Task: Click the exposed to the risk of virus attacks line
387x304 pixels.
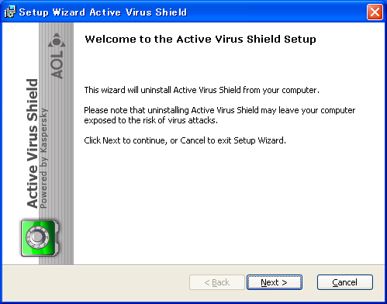Action: coord(151,120)
